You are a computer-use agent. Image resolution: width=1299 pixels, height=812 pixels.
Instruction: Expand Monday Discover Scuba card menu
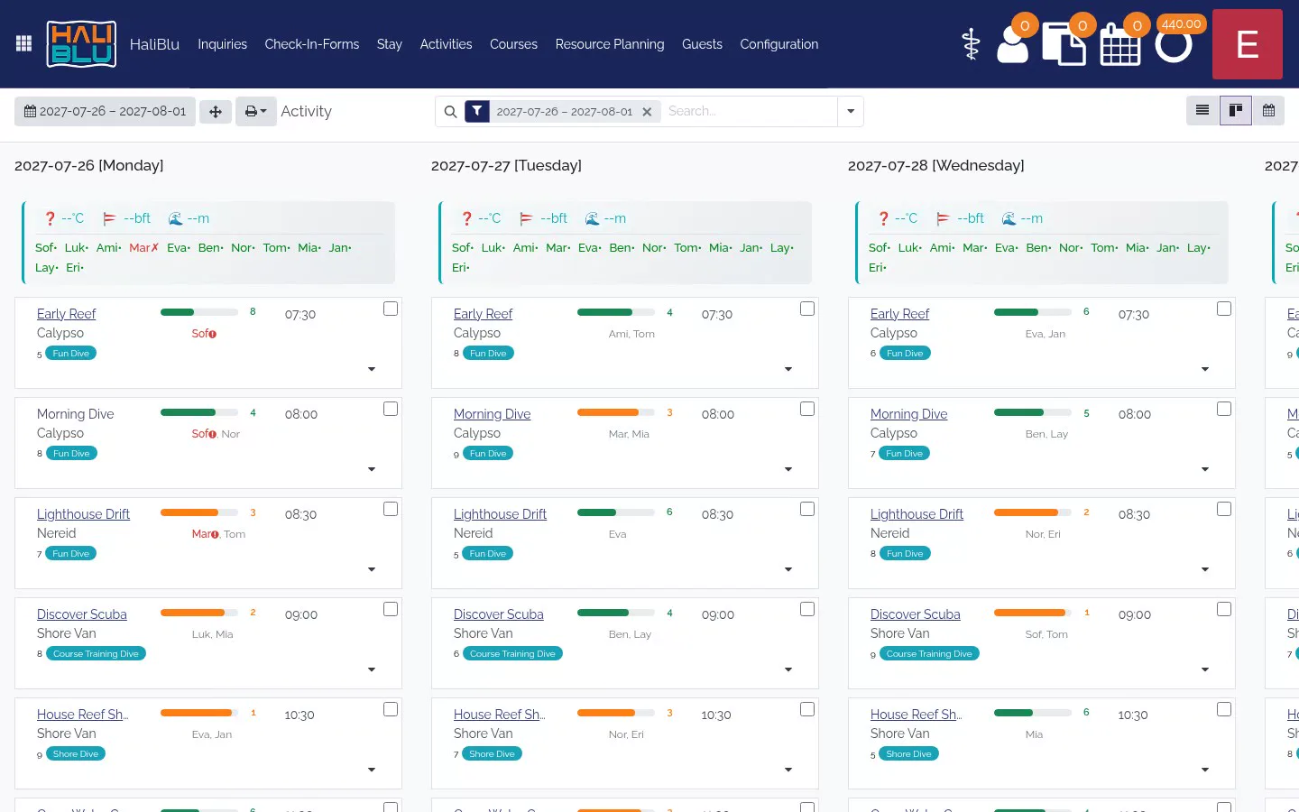point(372,669)
